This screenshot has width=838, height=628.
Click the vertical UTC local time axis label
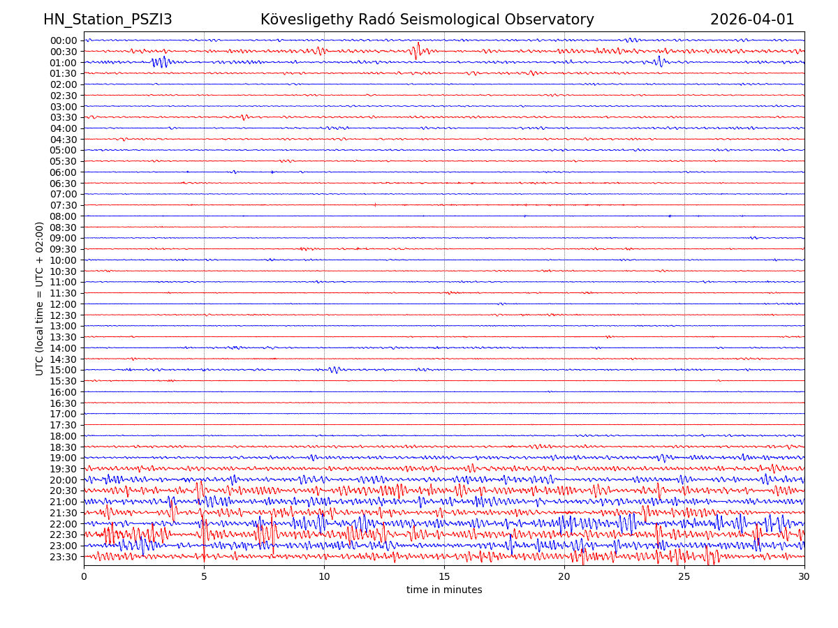pos(40,299)
